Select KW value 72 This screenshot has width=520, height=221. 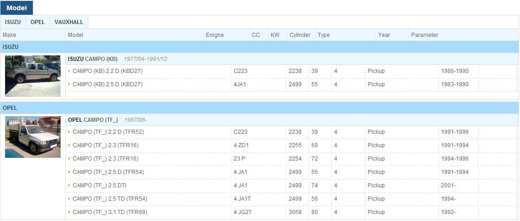(315, 159)
